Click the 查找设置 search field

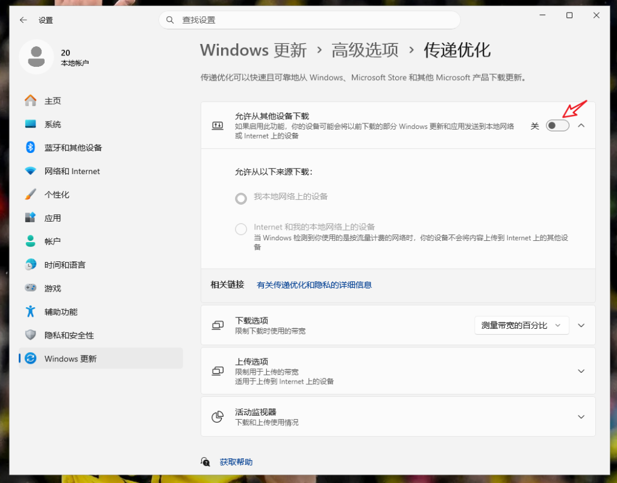point(310,20)
